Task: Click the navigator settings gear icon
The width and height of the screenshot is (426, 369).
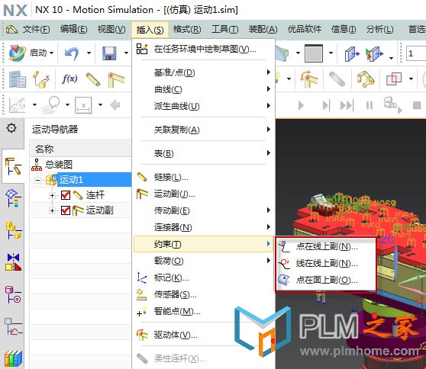Action: pos(11,128)
